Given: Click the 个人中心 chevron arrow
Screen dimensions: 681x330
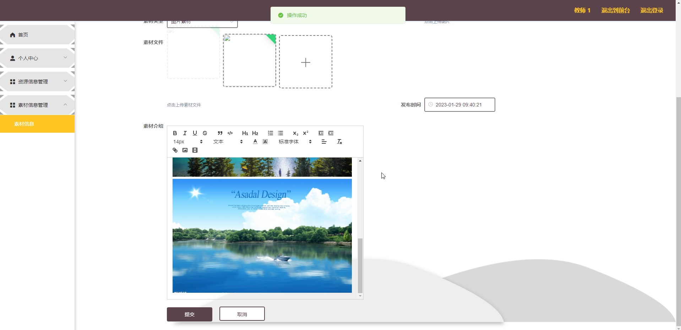Looking at the screenshot, I should [x=65, y=58].
